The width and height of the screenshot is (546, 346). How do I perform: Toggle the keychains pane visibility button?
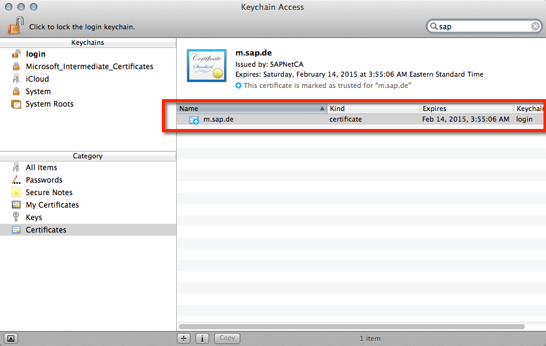coord(12,339)
